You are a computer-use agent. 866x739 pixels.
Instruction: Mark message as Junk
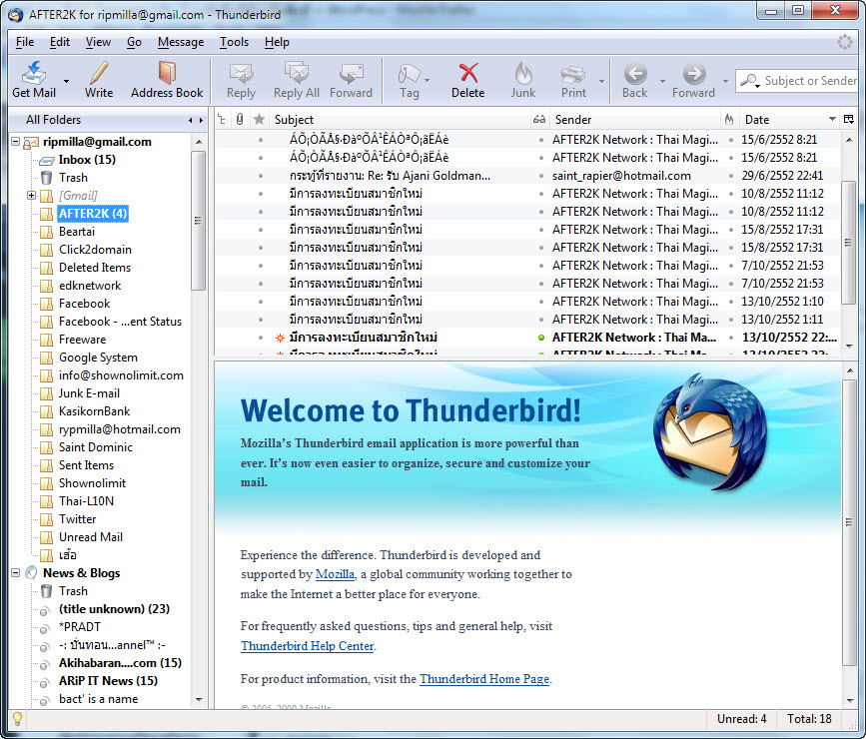click(523, 79)
